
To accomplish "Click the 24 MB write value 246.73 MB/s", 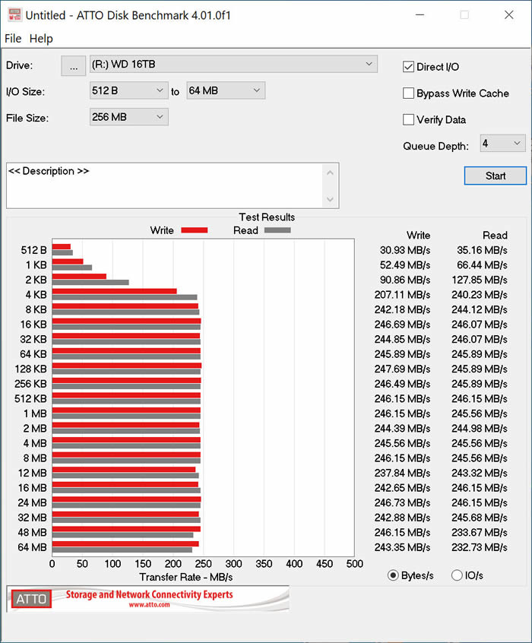I will point(402,502).
